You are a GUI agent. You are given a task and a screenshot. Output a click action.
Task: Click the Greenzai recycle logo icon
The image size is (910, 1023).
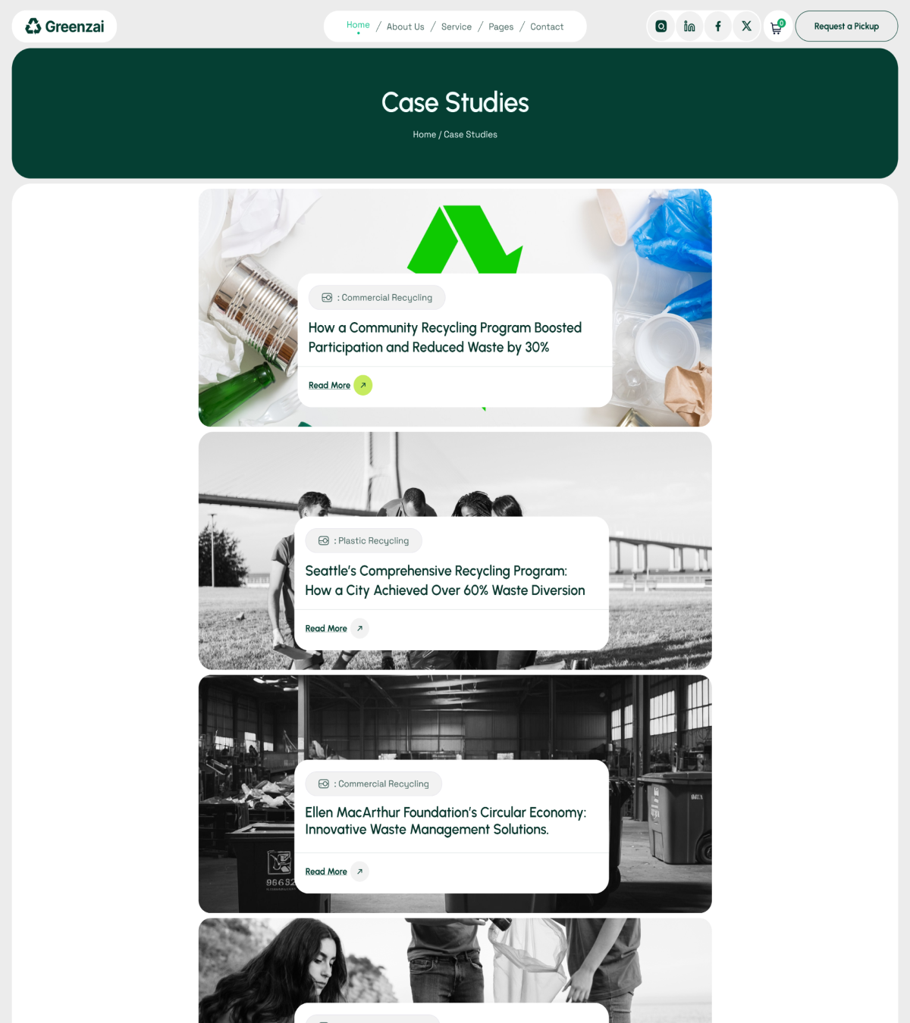(x=33, y=27)
